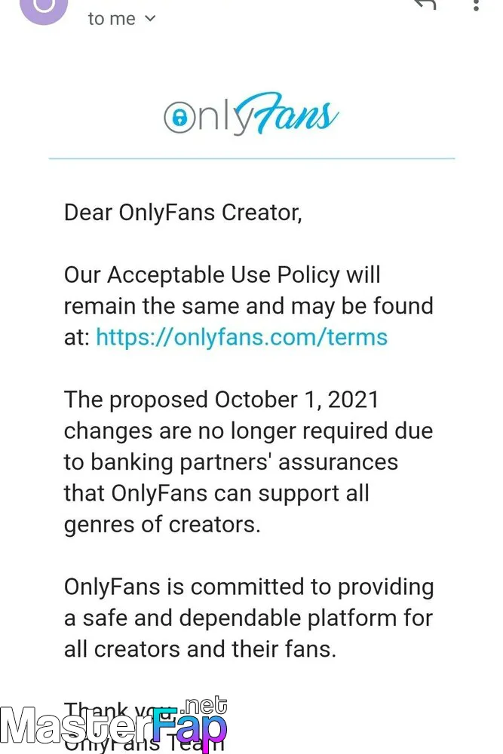The width and height of the screenshot is (503, 754).
Task: Tap the "OnlyFans is committed" paragraph
Action: click(249, 618)
